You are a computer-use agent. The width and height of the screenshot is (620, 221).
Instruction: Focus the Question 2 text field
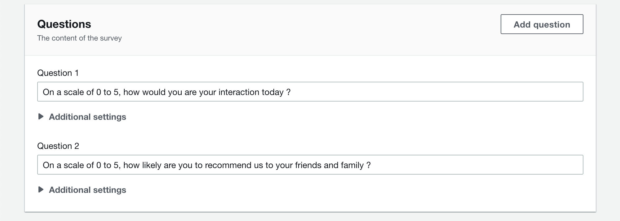pyautogui.click(x=310, y=165)
